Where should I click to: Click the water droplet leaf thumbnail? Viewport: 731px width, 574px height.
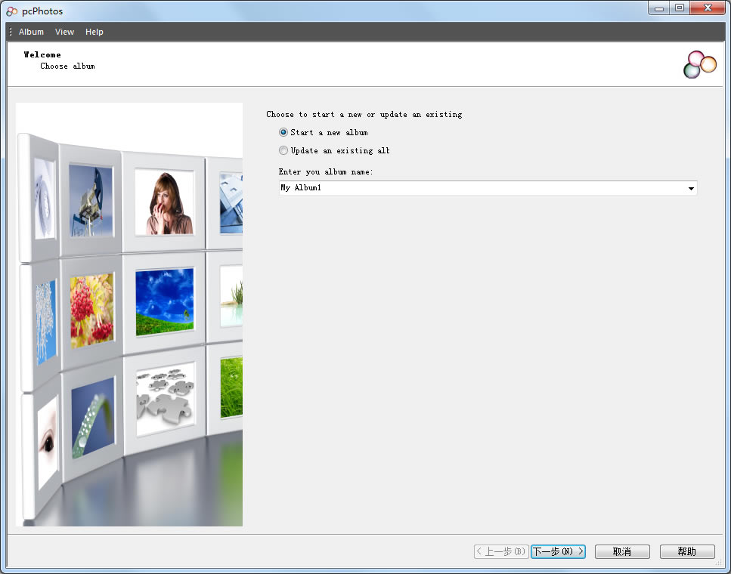click(x=92, y=423)
